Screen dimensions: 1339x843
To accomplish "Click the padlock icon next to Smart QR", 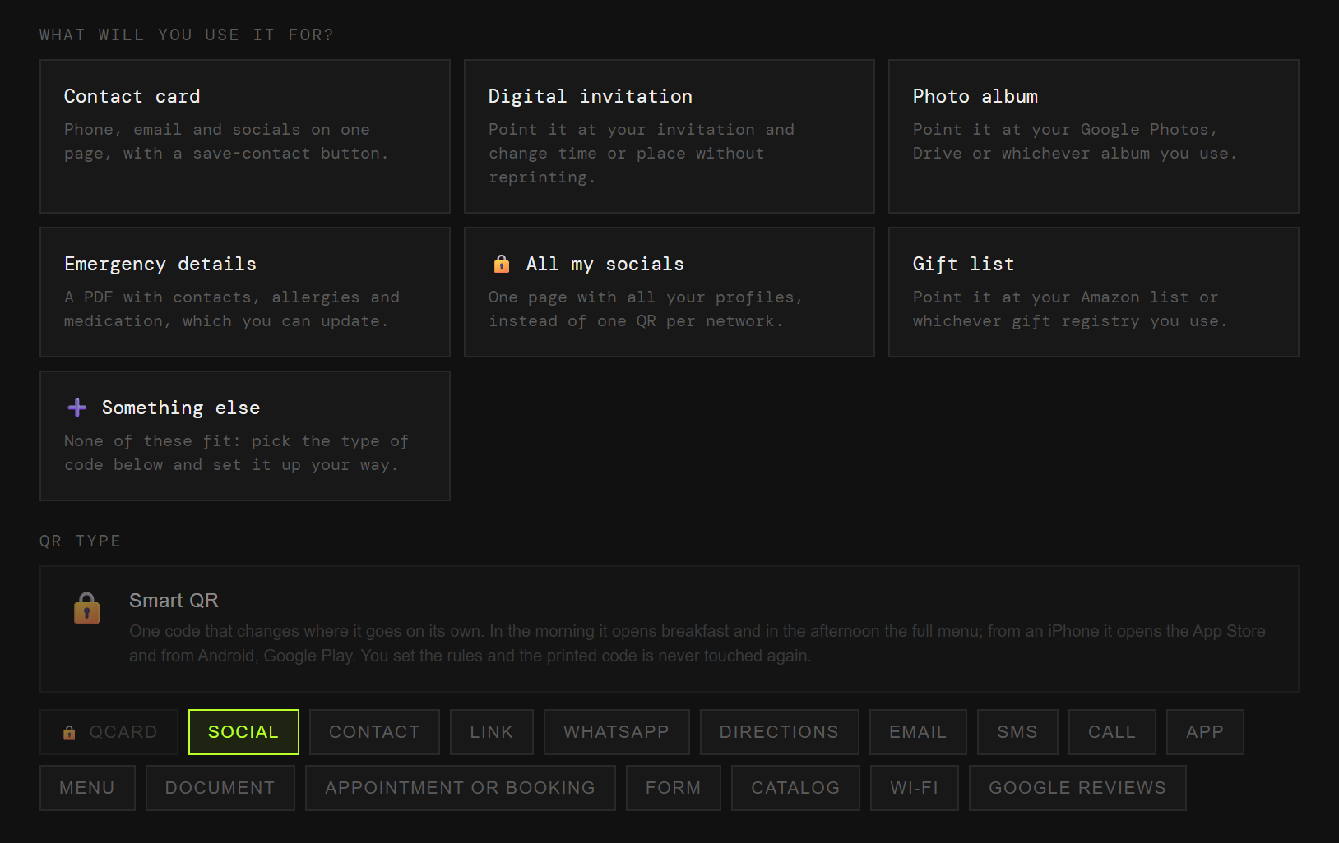I will tap(87, 609).
